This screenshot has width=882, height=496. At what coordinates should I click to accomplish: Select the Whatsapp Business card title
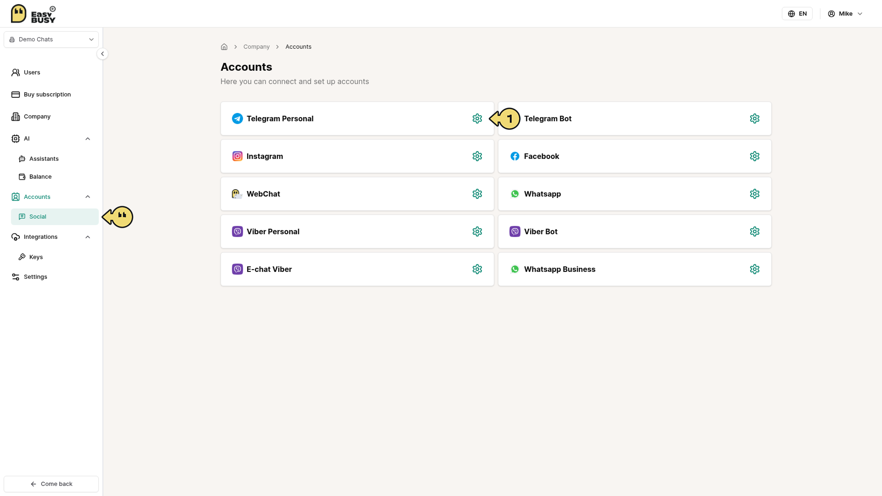560,269
